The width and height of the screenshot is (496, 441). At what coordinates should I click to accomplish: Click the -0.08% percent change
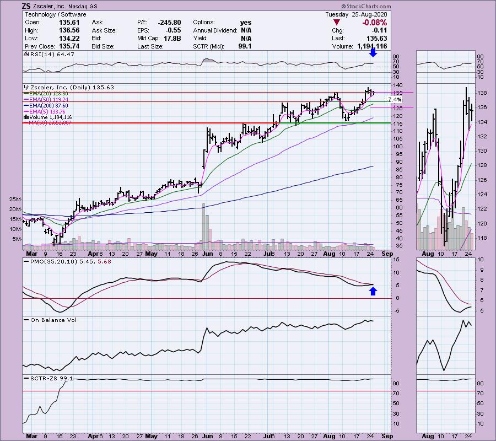(375, 23)
